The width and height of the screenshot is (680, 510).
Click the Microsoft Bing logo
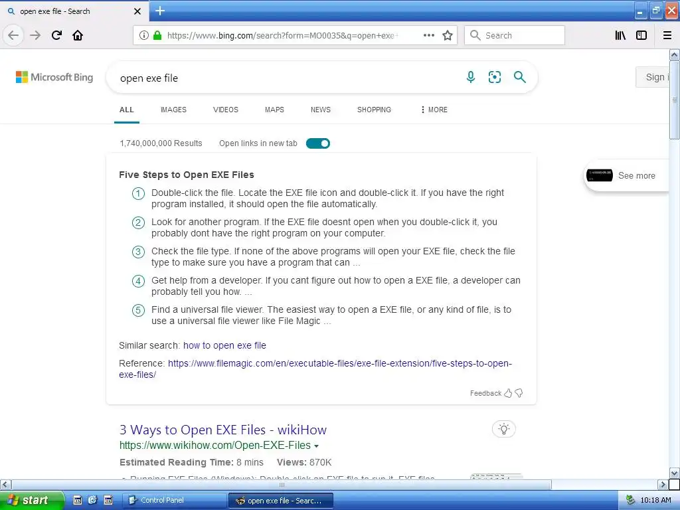tap(54, 77)
